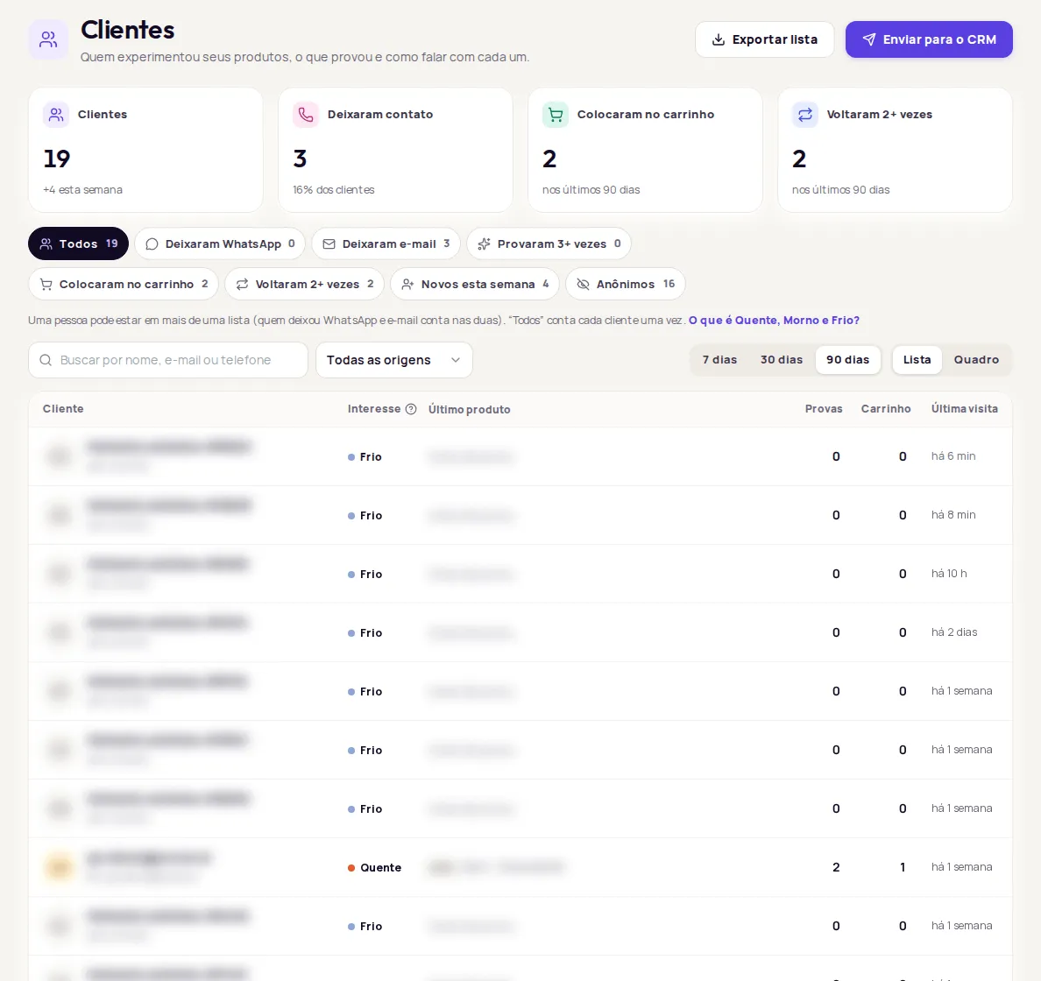Filter by Deixaram WhatsApp
Image resolution: width=1041 pixels, height=981 pixels.
220,244
